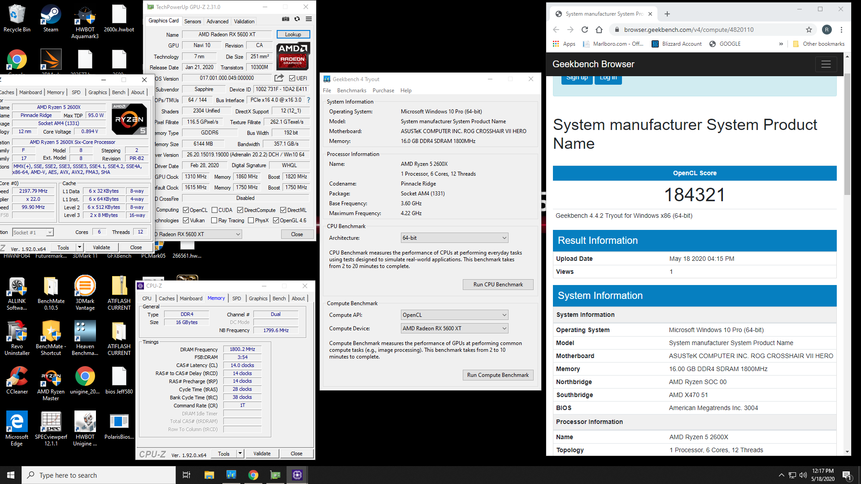Click the browser page vertical scrollbar

click(847, 134)
